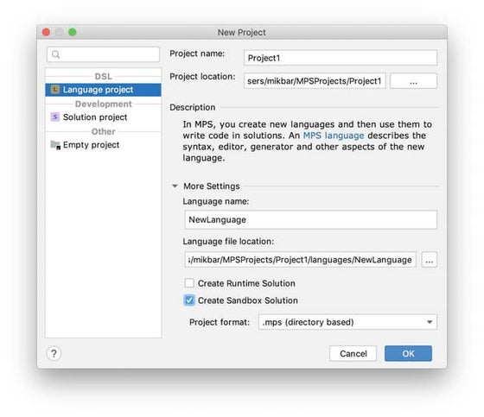Enable Create Runtime Solution checkbox
Image resolution: width=484 pixels, height=417 pixels.
click(x=189, y=283)
